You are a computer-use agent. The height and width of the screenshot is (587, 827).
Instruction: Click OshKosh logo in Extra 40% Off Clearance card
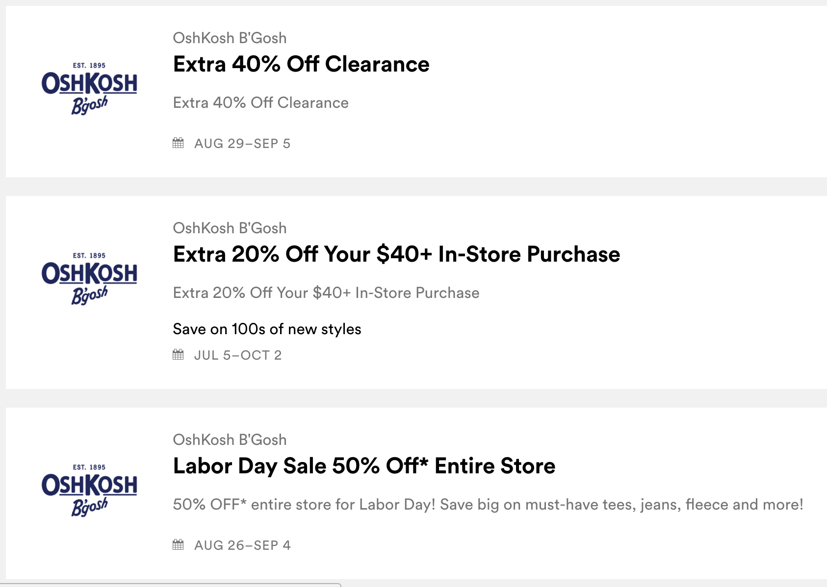tap(89, 88)
